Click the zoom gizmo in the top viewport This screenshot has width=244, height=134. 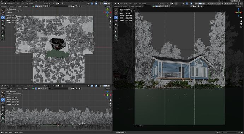110,18
